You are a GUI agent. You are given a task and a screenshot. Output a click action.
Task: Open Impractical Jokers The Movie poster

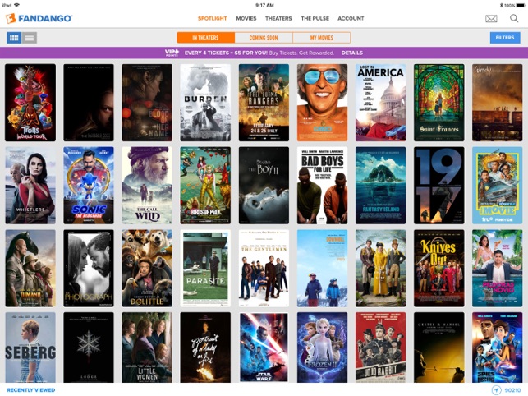coord(498,186)
